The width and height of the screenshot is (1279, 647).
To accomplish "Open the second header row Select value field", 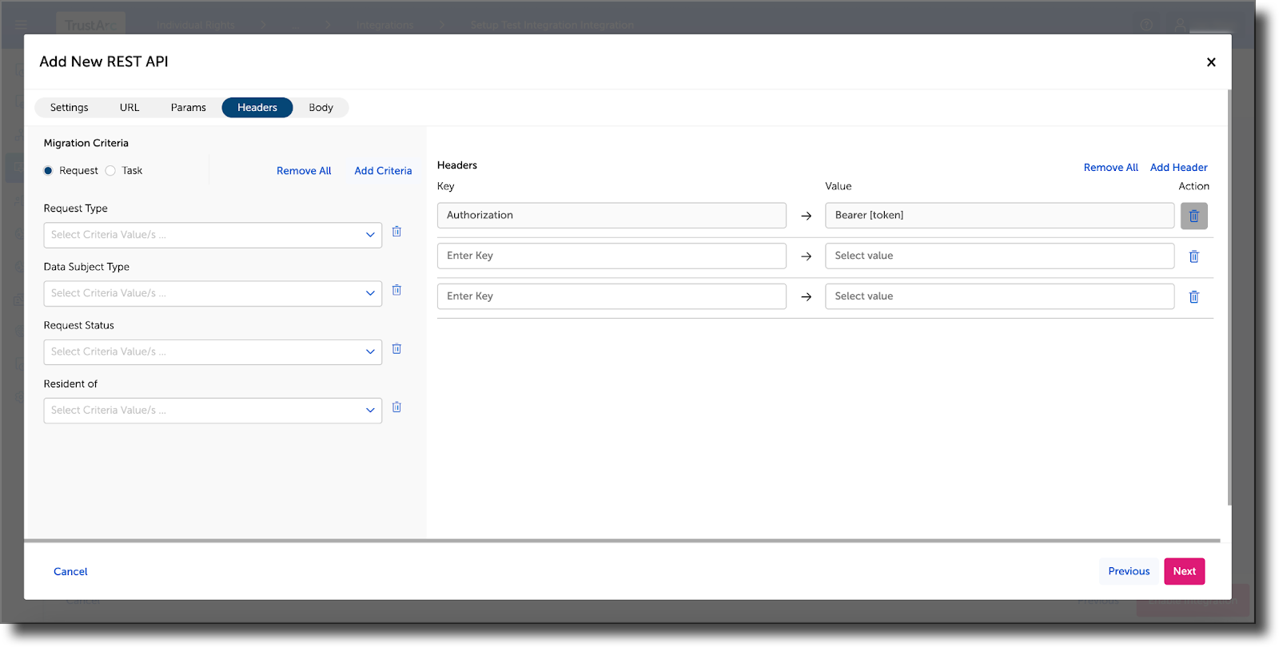I will 999,256.
